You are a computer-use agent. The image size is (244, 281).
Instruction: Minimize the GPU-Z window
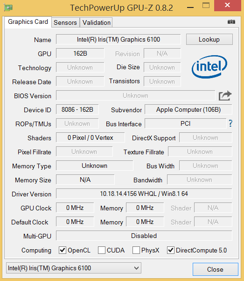point(190,7)
